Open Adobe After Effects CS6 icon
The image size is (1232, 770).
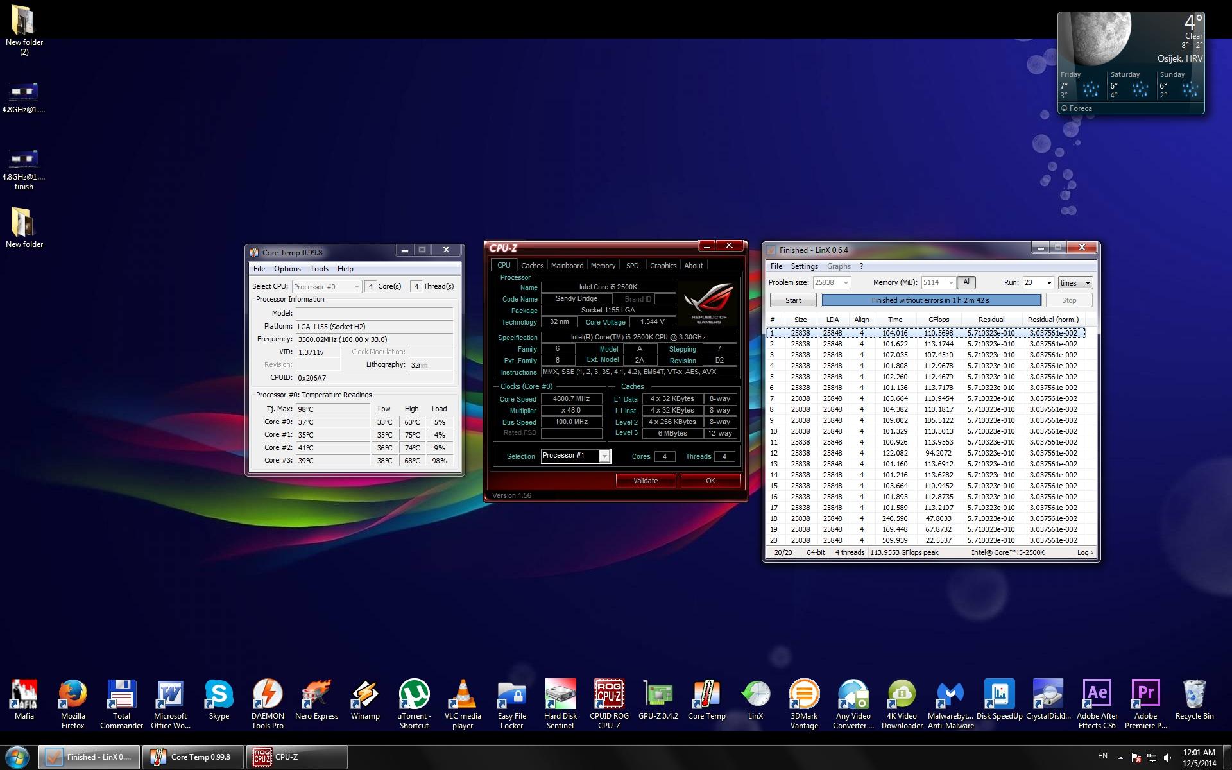click(x=1097, y=704)
